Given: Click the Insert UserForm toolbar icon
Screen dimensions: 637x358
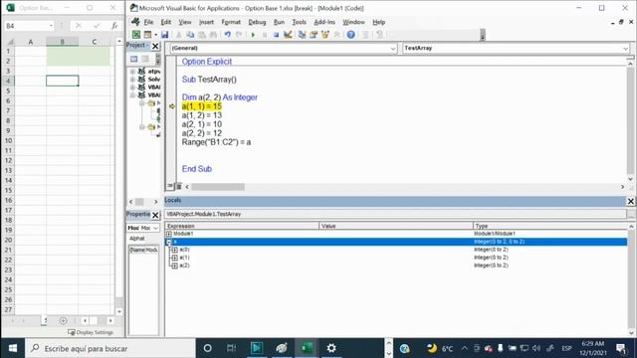Looking at the screenshot, I should (x=147, y=35).
